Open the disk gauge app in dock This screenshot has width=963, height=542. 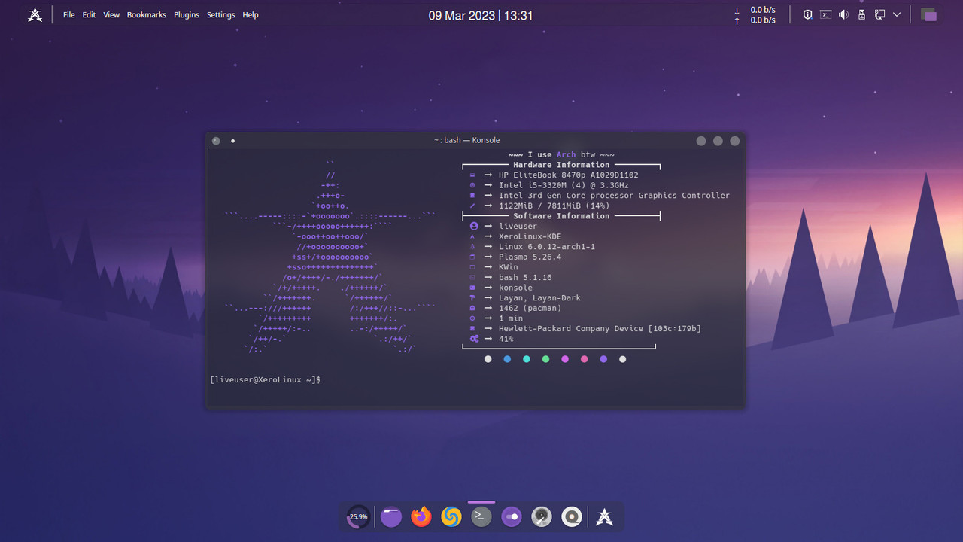[x=542, y=516]
